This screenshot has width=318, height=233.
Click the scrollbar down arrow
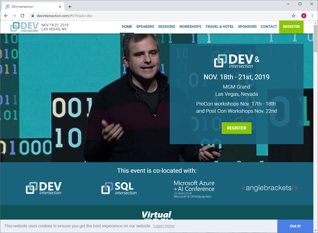click(315, 230)
